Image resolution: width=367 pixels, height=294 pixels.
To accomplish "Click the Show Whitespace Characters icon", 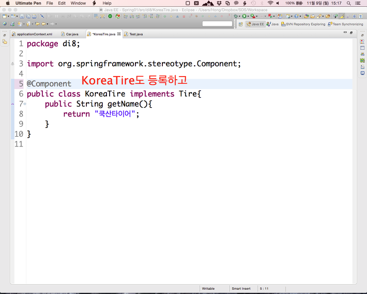I will pyautogui.click(x=361, y=16).
